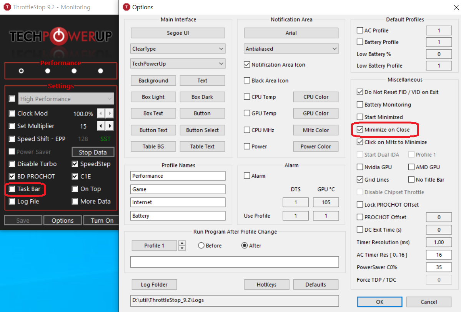Select the first Performance profile radio
This screenshot has width=461, height=312.
(21, 71)
